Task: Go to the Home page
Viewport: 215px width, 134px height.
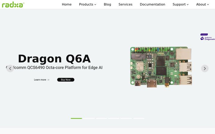Action: click(67, 4)
